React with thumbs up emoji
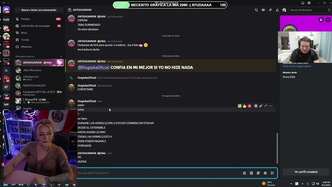 pyautogui.click(x=245, y=106)
